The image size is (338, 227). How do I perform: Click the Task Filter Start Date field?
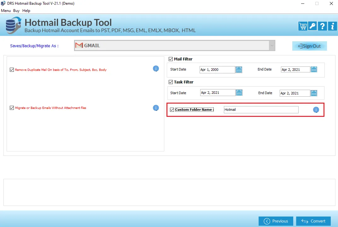218,93
